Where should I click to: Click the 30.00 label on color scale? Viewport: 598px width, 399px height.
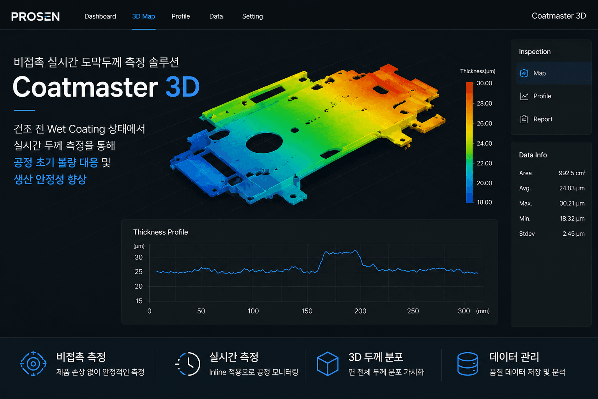pyautogui.click(x=484, y=83)
